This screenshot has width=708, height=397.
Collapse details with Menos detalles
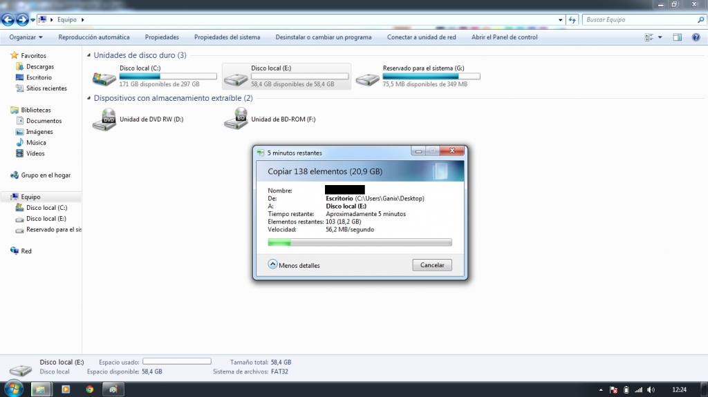coord(294,265)
